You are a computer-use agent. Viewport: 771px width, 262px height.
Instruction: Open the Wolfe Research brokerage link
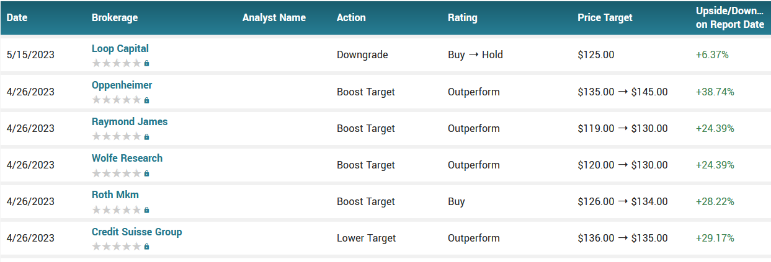point(127,158)
